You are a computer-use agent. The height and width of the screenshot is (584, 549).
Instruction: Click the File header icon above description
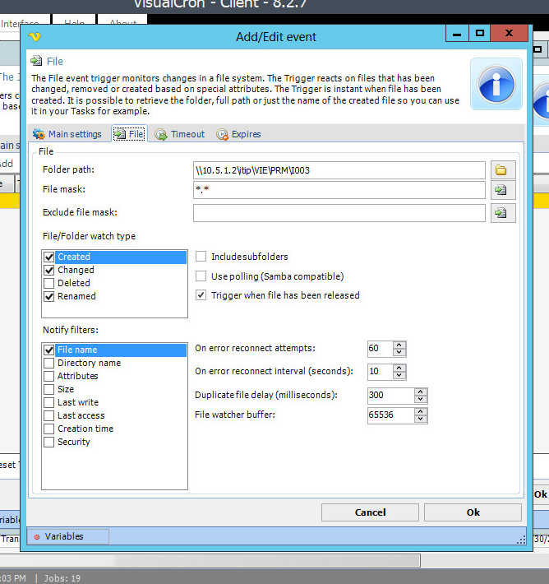tap(36, 61)
